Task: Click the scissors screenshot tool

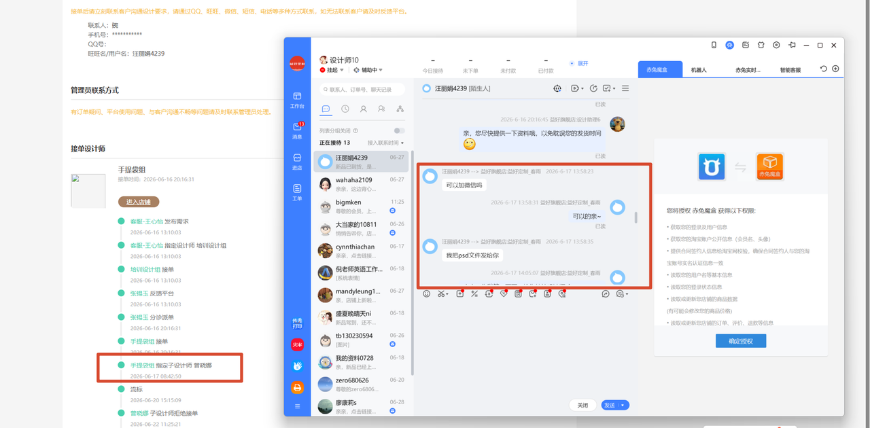Action: coord(442,293)
